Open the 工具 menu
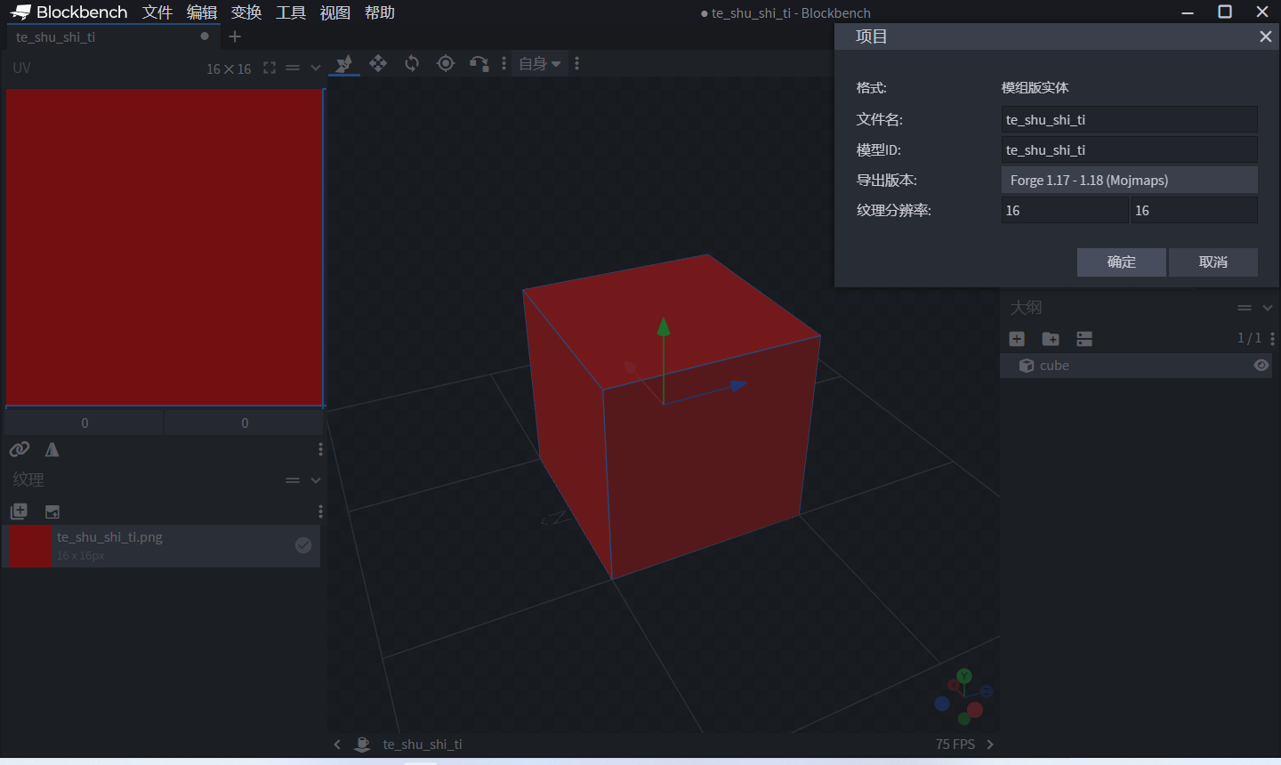1281x765 pixels. click(291, 12)
